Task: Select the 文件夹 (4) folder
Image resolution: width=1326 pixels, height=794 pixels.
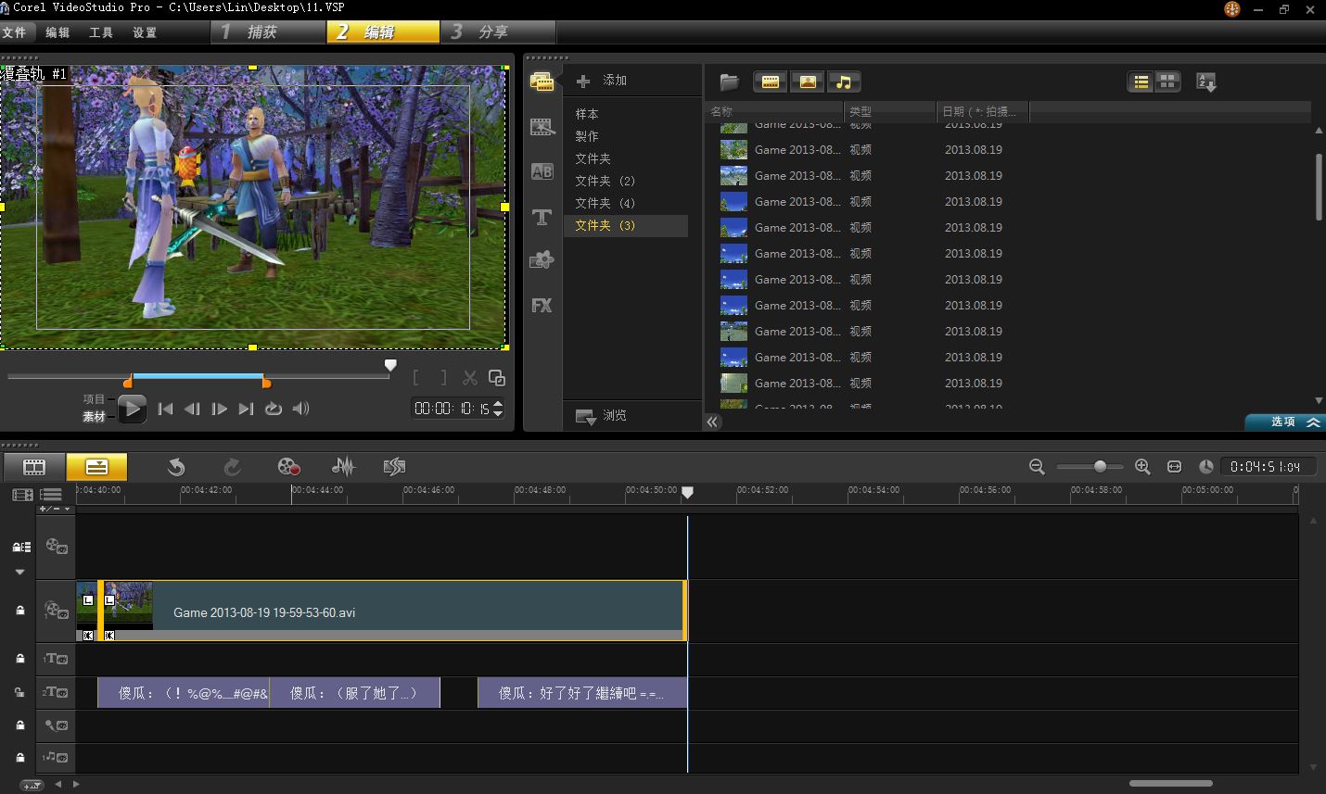Action: point(605,203)
